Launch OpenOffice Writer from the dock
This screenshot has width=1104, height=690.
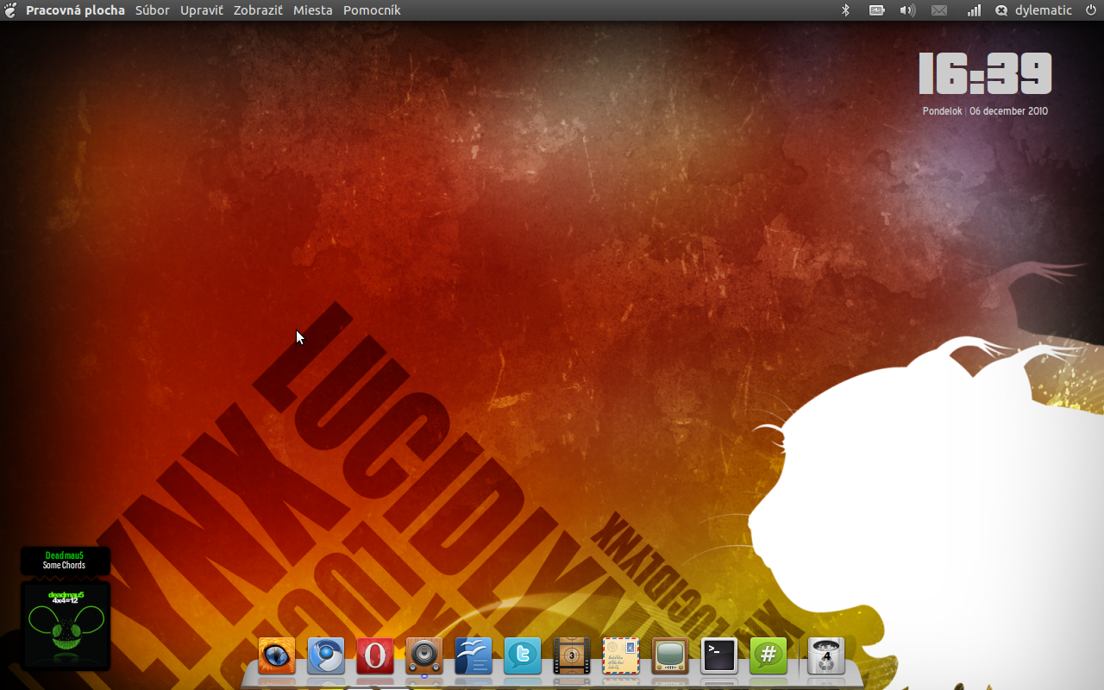point(474,656)
